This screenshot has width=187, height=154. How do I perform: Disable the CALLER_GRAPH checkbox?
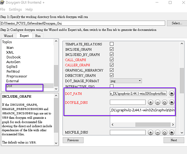coord(112,65)
